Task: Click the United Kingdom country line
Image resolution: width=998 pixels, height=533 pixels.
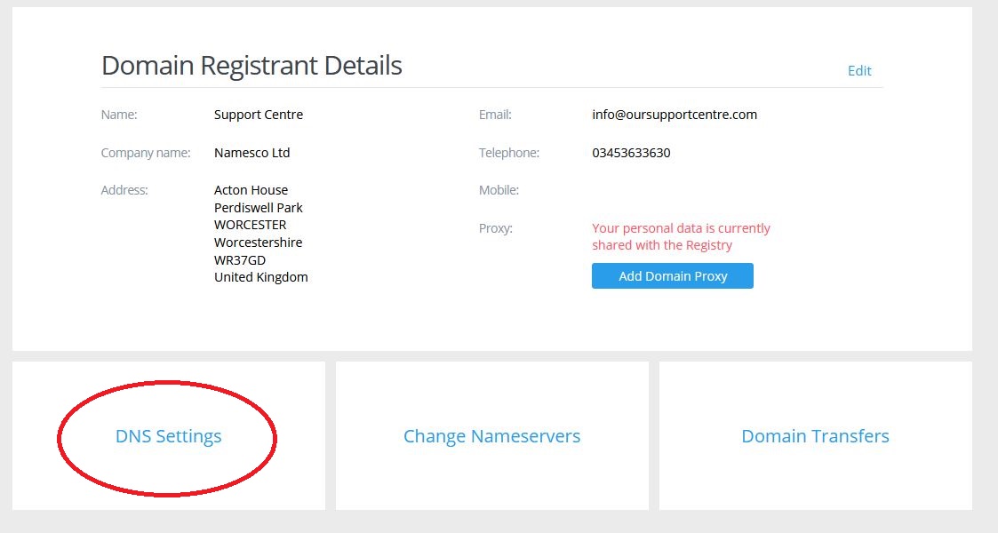Action: [261, 277]
